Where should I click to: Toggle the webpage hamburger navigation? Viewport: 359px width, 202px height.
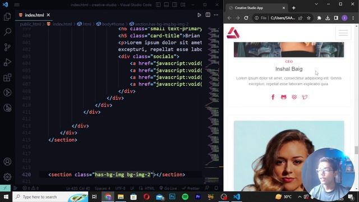(343, 33)
